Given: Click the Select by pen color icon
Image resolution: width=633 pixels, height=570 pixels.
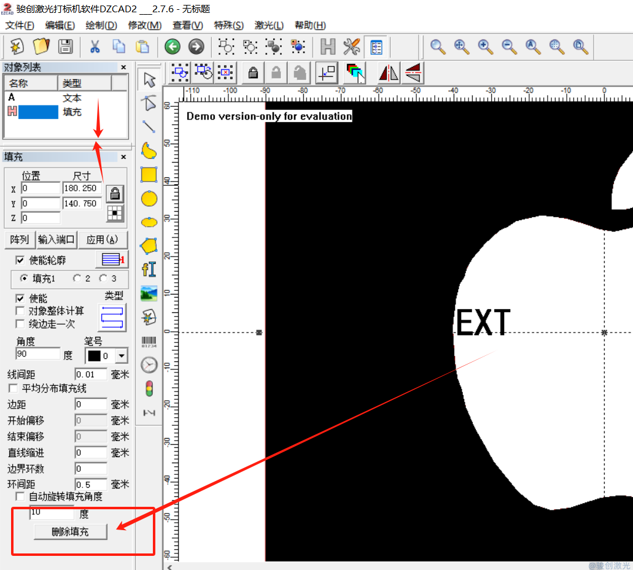Looking at the screenshot, I should point(355,72).
